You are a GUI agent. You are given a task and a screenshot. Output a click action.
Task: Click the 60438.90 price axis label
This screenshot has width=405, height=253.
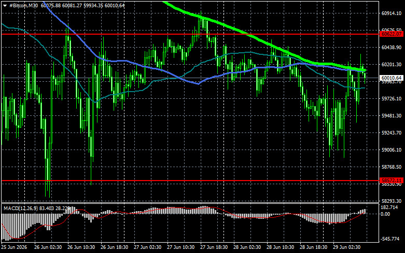392,48
